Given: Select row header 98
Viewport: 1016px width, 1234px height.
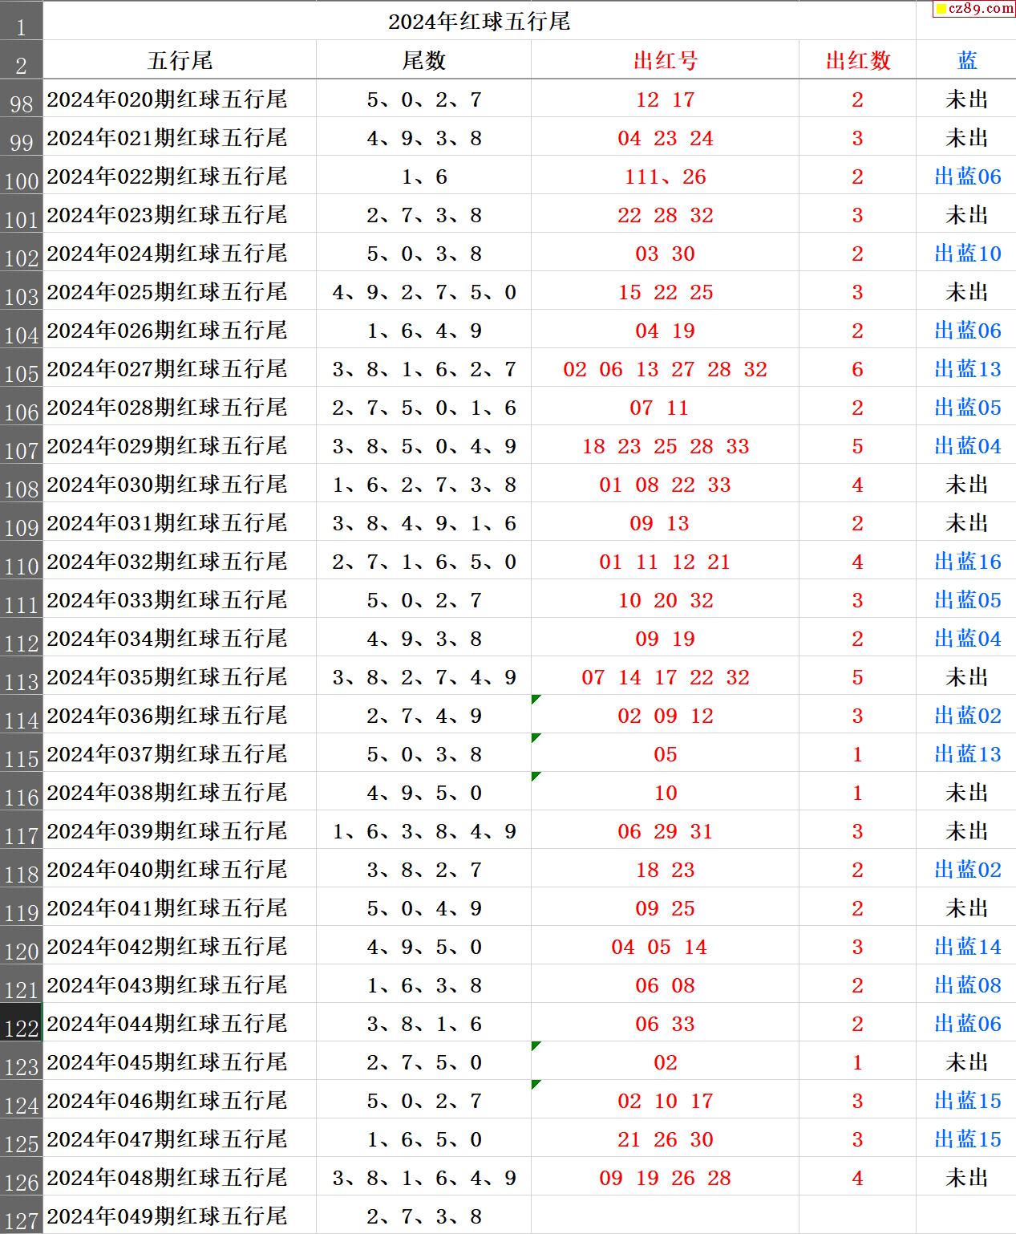Looking at the screenshot, I should (x=21, y=99).
